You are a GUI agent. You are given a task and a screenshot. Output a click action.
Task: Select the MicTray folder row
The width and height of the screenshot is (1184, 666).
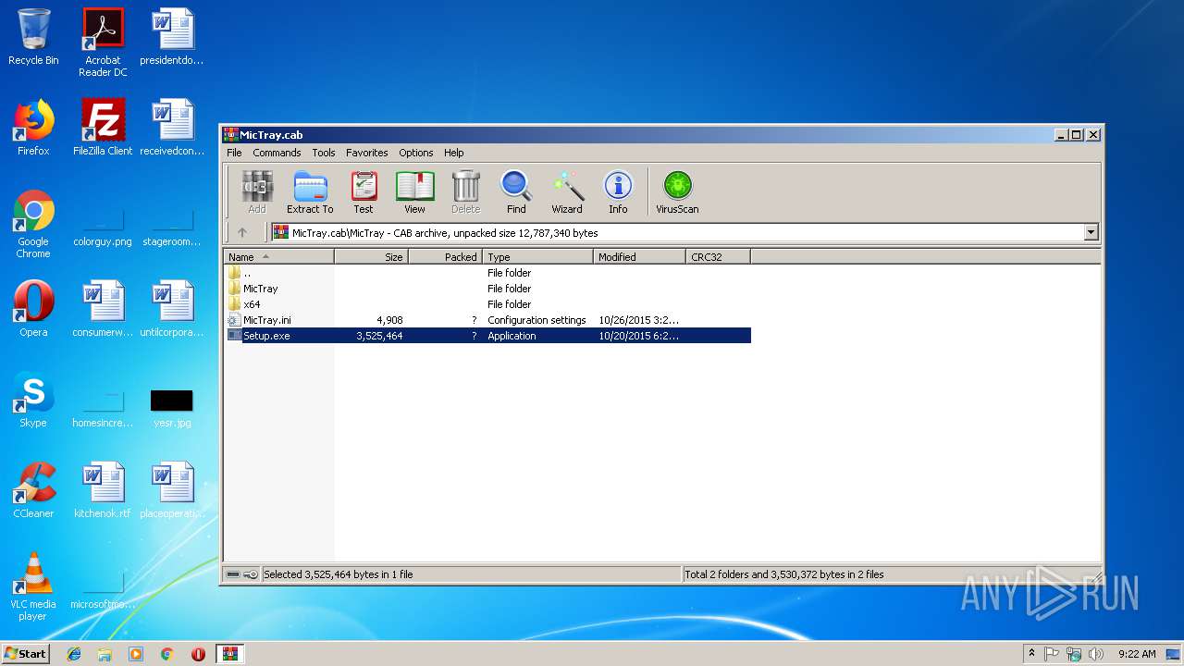pos(487,289)
